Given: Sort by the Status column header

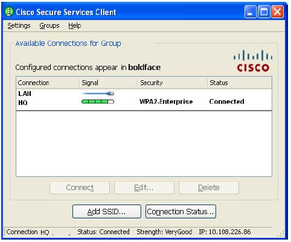Looking at the screenshot, I should click(240, 83).
